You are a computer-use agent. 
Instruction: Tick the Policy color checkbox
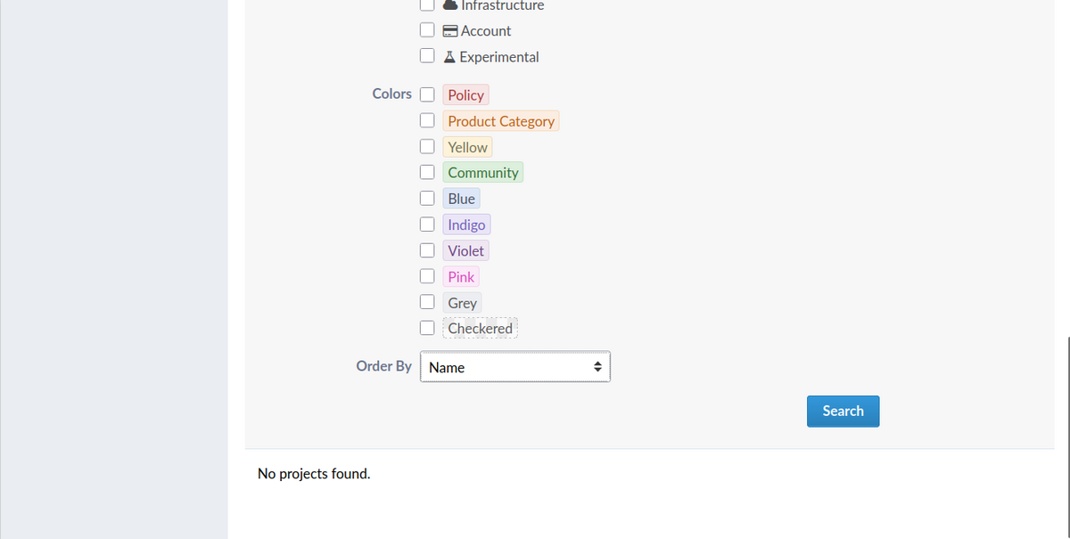click(x=428, y=94)
